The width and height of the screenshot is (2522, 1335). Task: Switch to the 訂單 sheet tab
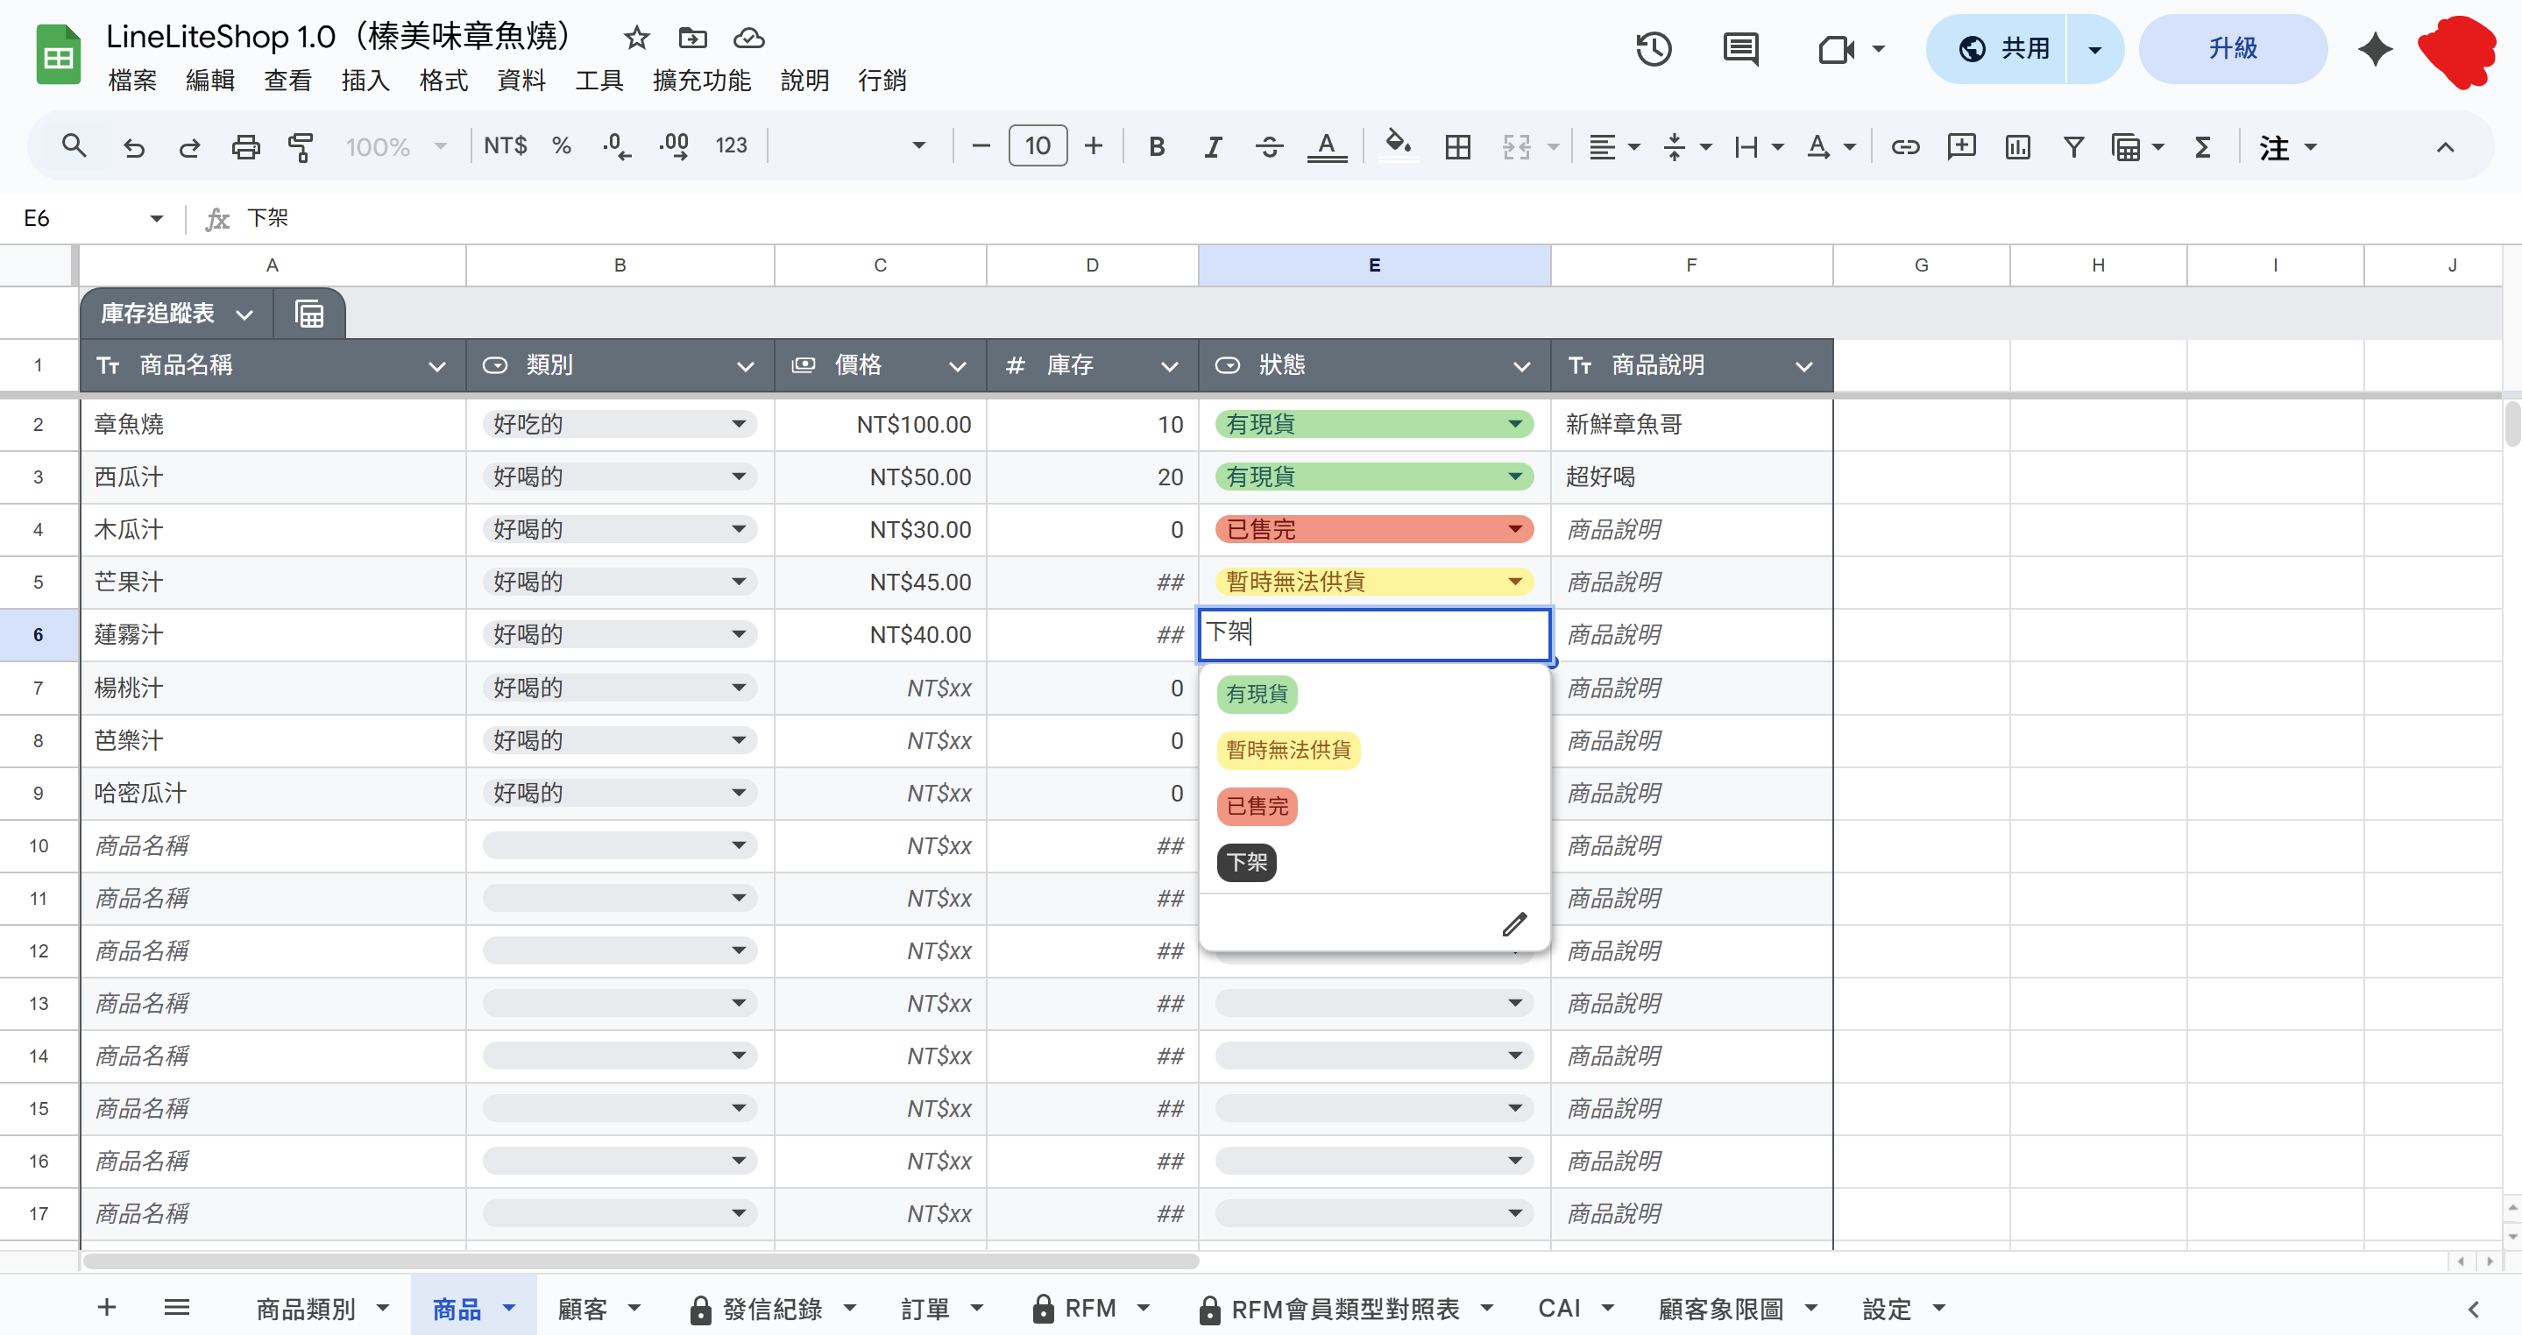924,1308
